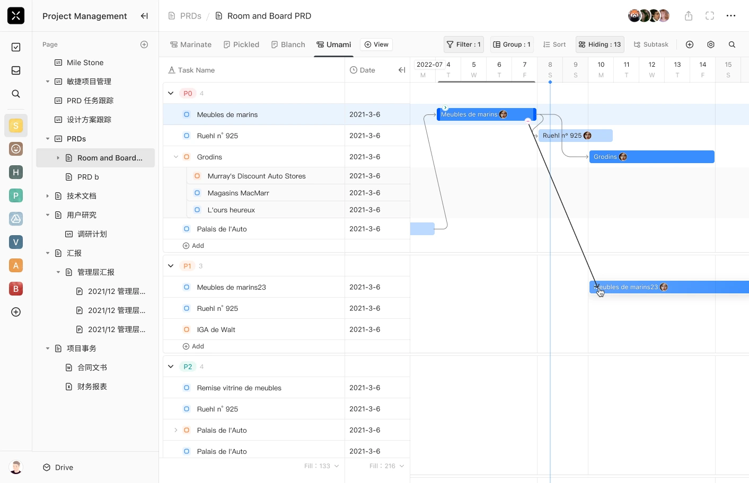Open the Fill : 216 dropdown

387,466
